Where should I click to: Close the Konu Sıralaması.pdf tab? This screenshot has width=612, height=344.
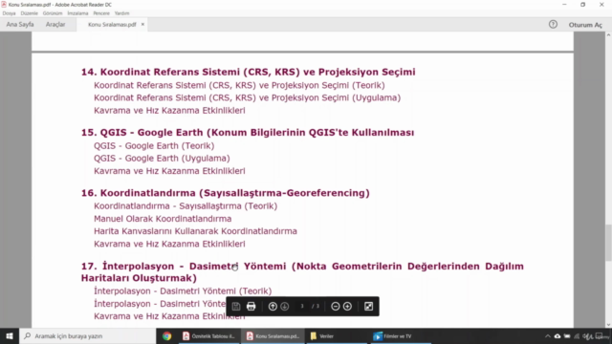pyautogui.click(x=142, y=24)
